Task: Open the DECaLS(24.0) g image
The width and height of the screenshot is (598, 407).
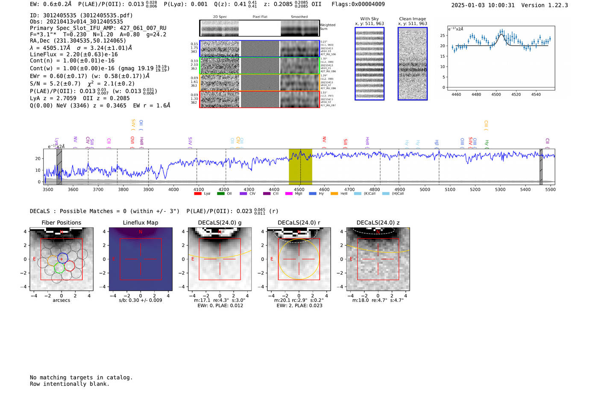Action: [220, 259]
